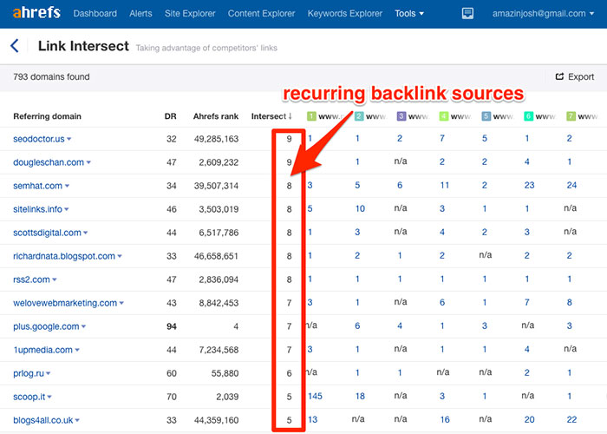The height and width of the screenshot is (434, 607).
Task: Click the 11 link count in semhat.com row
Action: [x=444, y=185]
